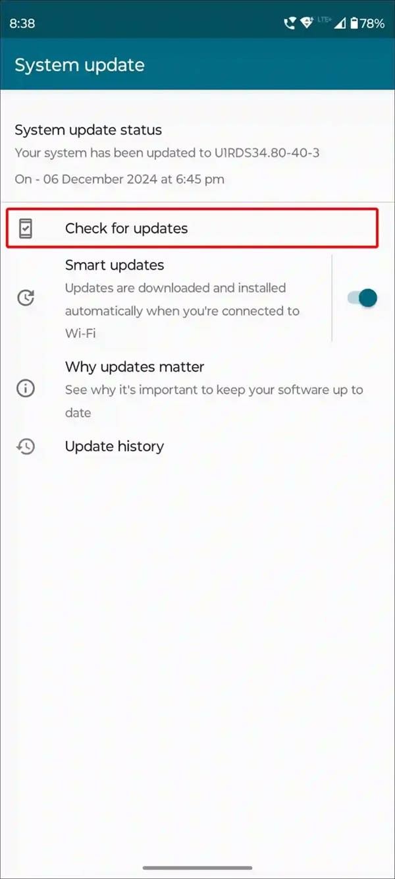
Task: Tap the cellular signal strength icon
Action: click(x=340, y=24)
